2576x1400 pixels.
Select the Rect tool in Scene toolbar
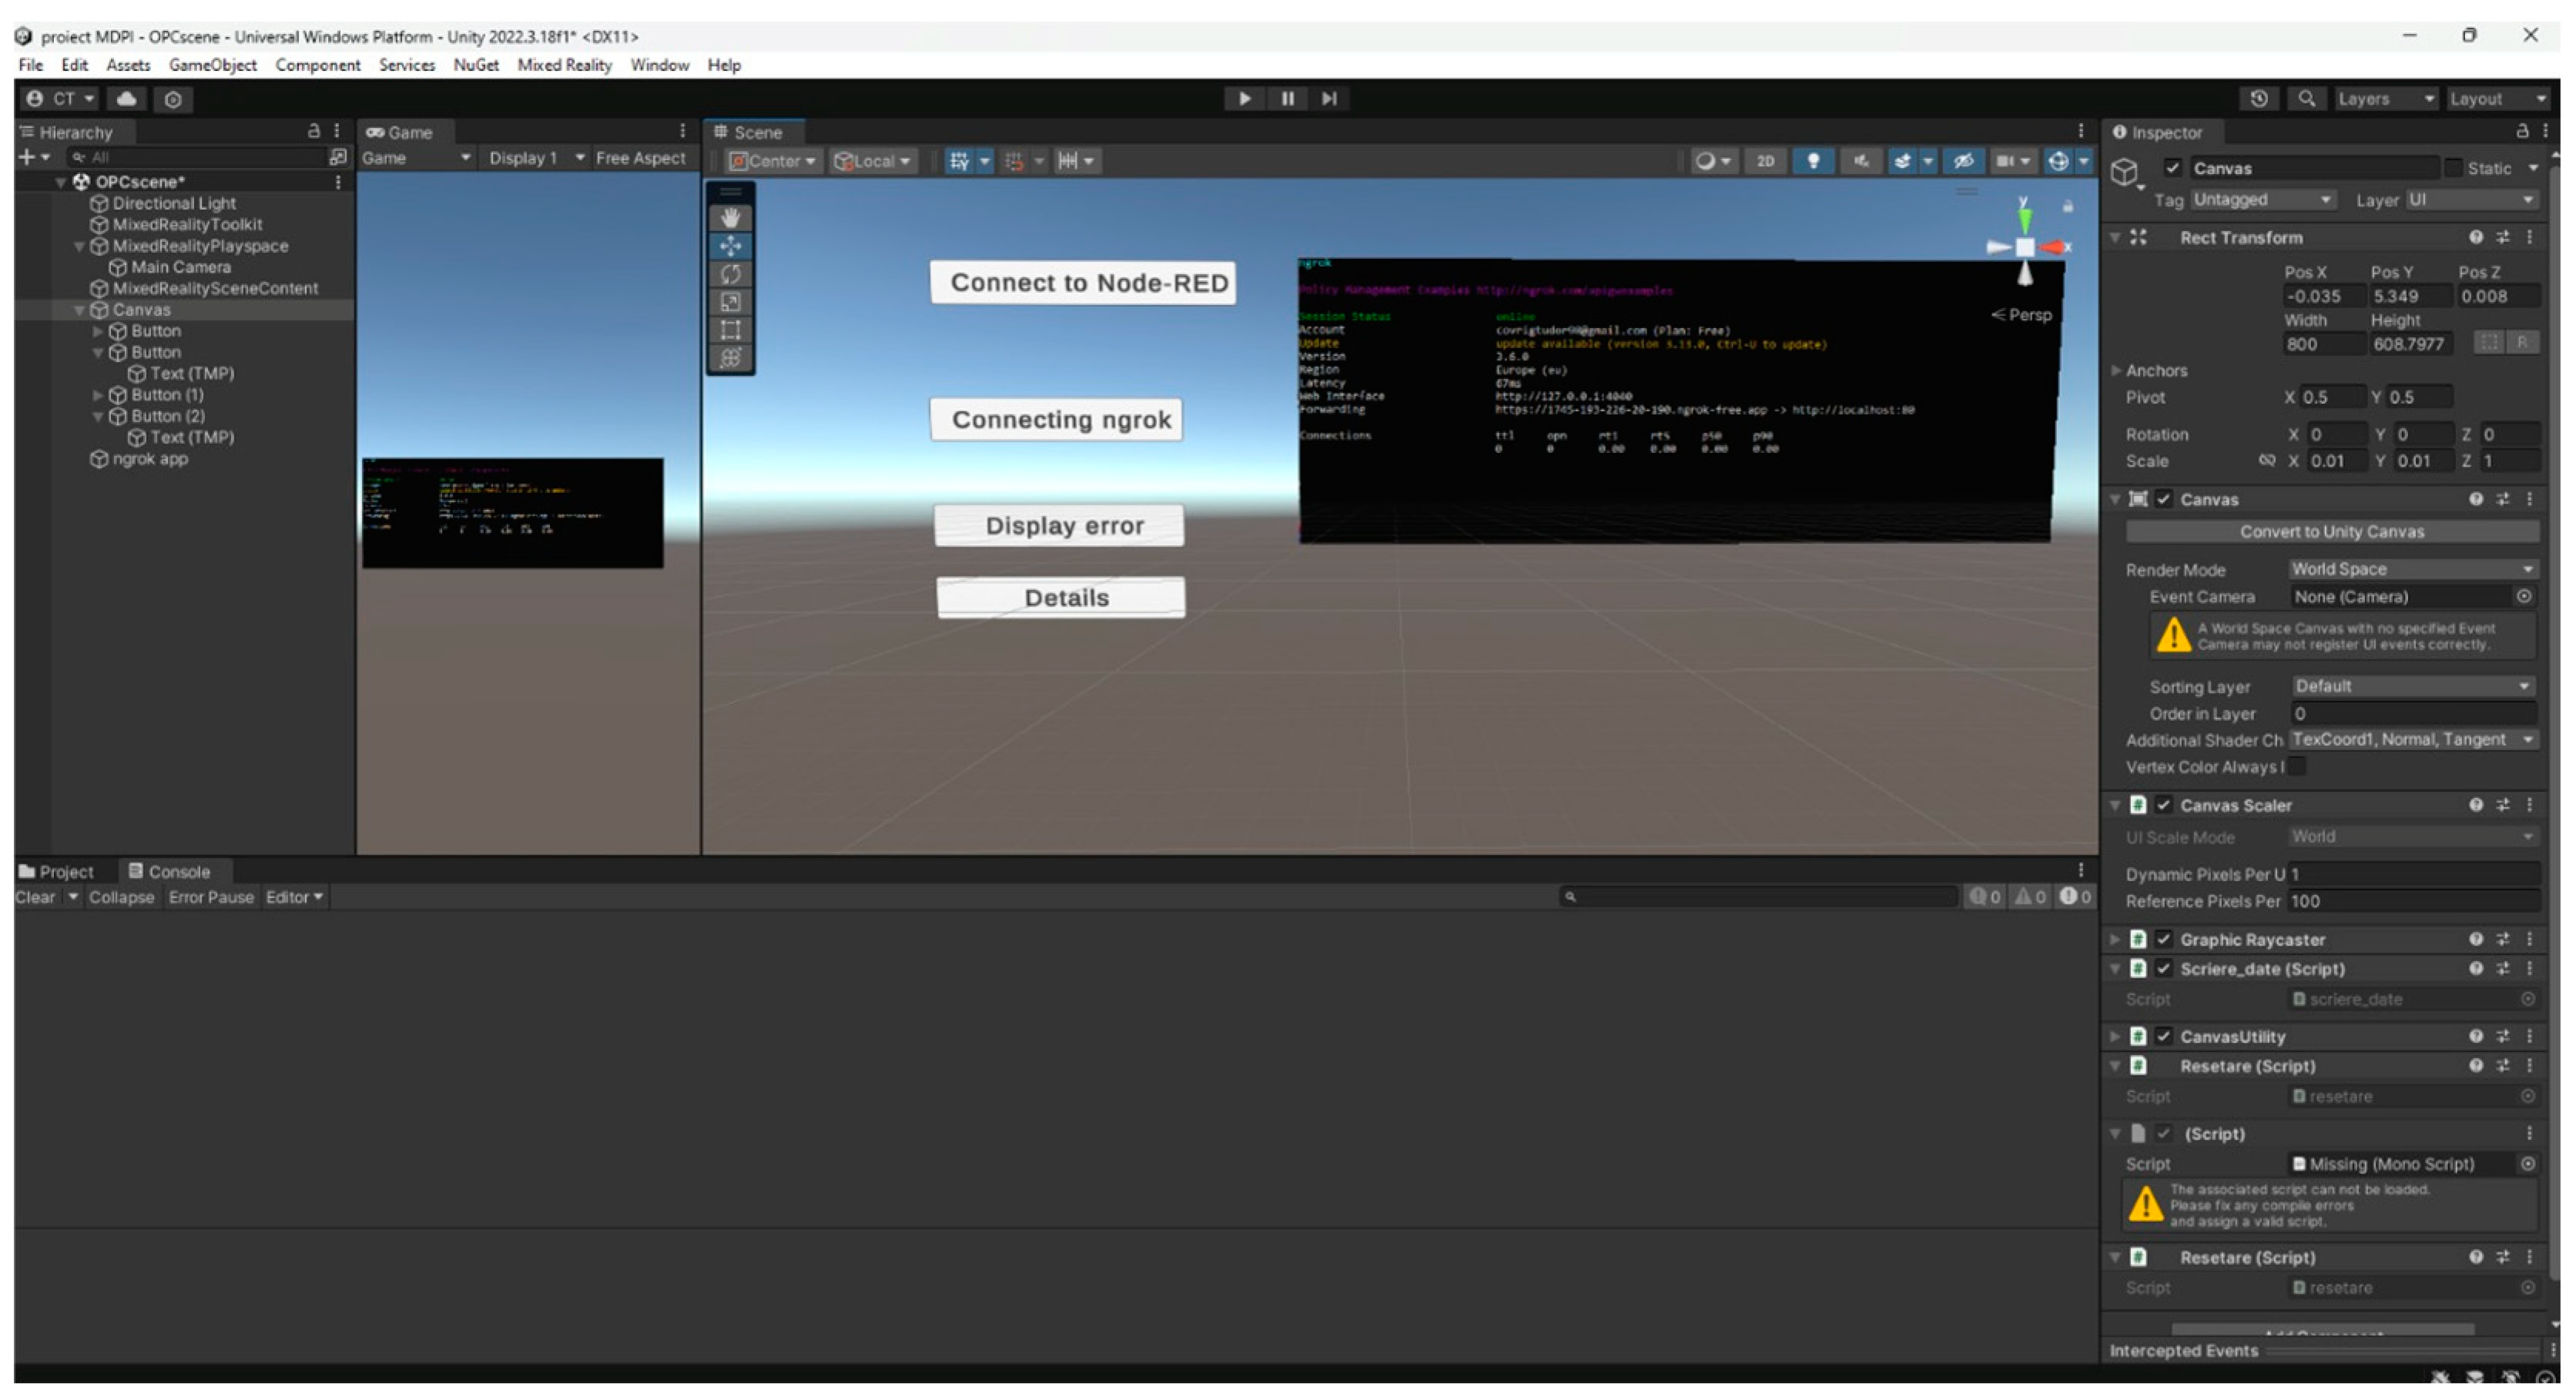click(730, 330)
